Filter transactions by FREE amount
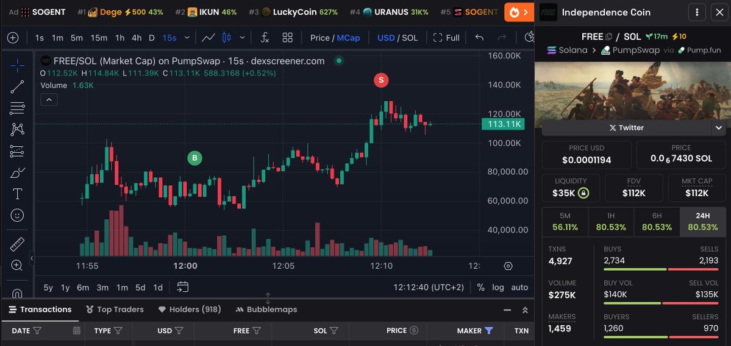Viewport: 731px width, 346px height. coord(257,331)
